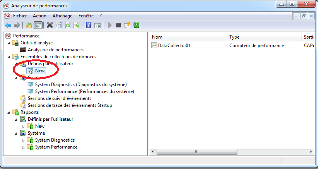Open Properties via toolbar sheet icon
319x169 pixels.
[x=59, y=25]
